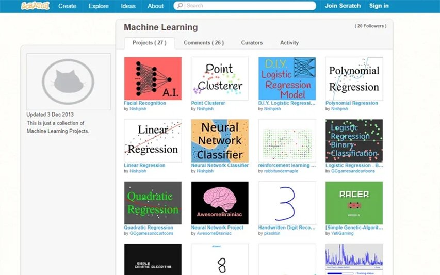Open D.I.Y. Logistic Regression Model thumbnail

coord(287,78)
